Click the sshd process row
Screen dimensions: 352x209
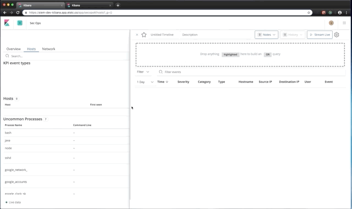coord(67,158)
